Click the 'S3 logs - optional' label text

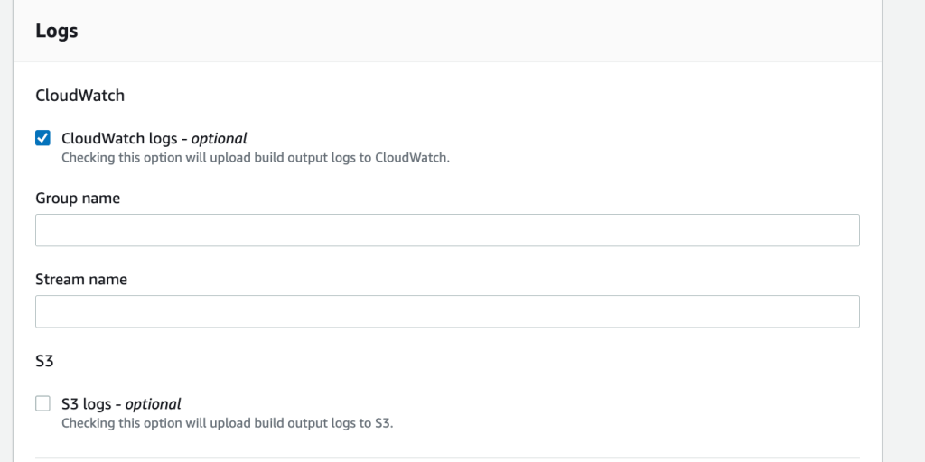(x=121, y=403)
